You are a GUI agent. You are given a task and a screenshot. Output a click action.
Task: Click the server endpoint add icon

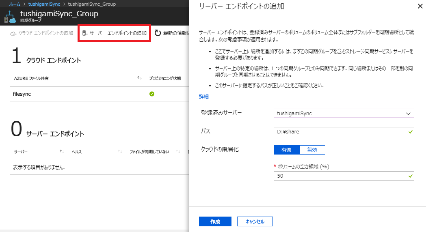click(85, 33)
